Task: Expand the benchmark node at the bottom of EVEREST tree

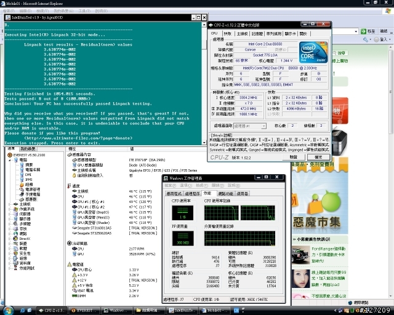Action: pos(10,268)
